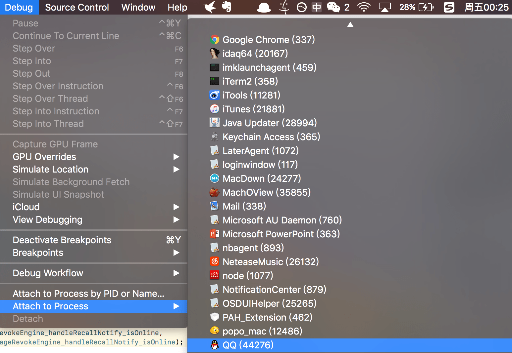Click the Chinese input source indicator
Viewport: 512px width, 353px height.
pos(317,7)
